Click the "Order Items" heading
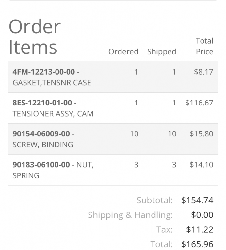The height and width of the screenshot is (250, 226). click(x=35, y=36)
